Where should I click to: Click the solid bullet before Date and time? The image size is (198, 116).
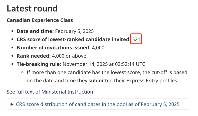[12, 31]
